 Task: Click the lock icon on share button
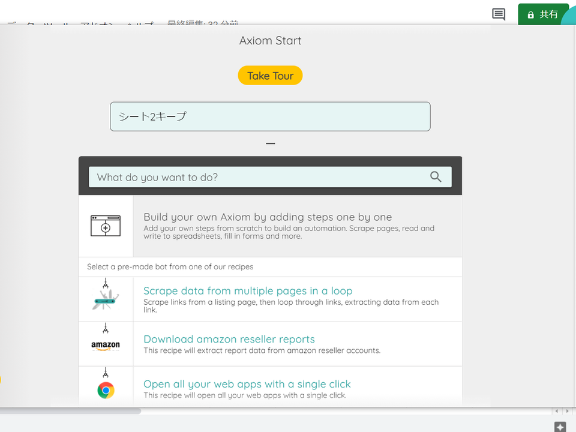530,14
